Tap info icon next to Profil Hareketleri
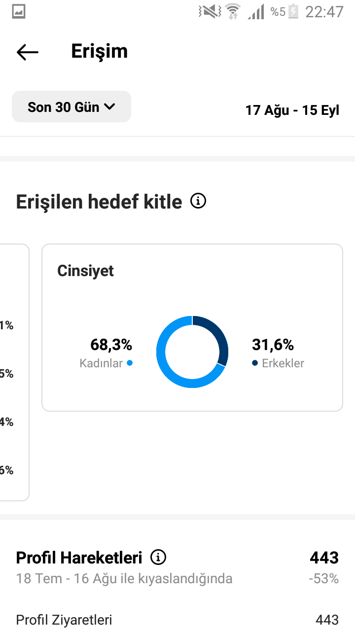Screen dimensions: 355x631 pyautogui.click(x=158, y=558)
